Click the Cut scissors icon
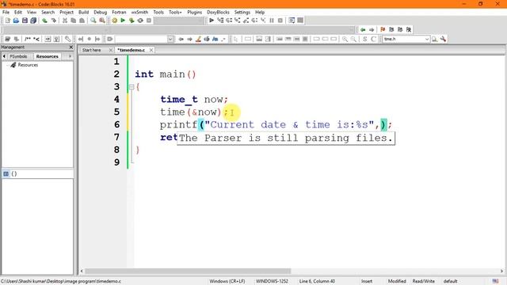Image resolution: width=507 pixels, height=285 pixels. [65, 21]
